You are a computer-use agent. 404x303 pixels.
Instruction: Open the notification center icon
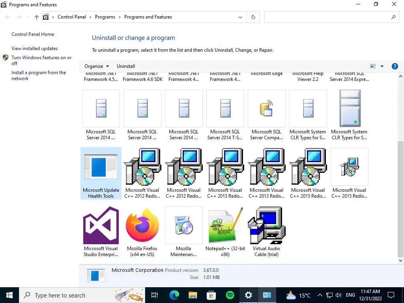391,295
